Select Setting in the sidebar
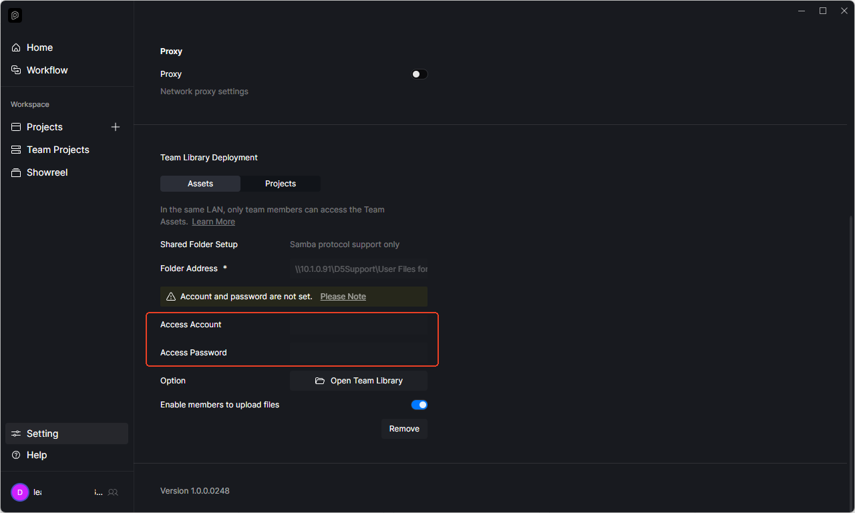855x513 pixels. 43,434
